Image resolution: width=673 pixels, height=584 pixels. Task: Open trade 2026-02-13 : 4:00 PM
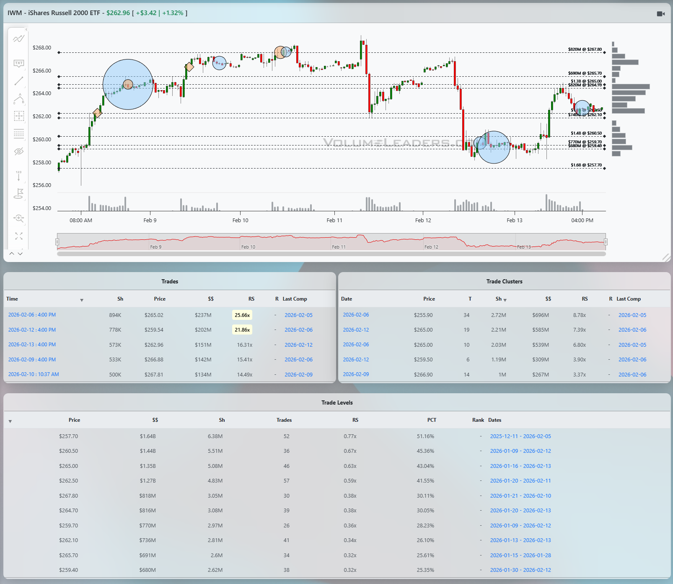(x=32, y=345)
